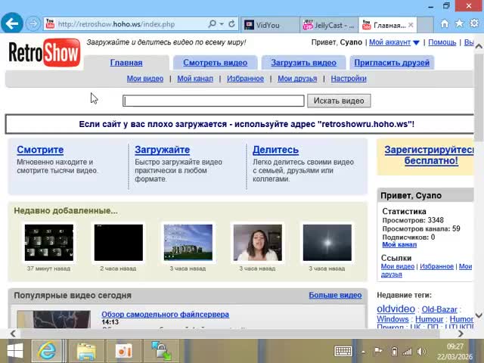
Task: Switch to the Смотреть видео tab
Action: pos(215,63)
